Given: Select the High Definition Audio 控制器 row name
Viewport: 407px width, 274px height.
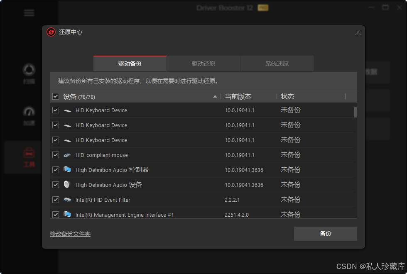Looking at the screenshot, I should coord(112,170).
